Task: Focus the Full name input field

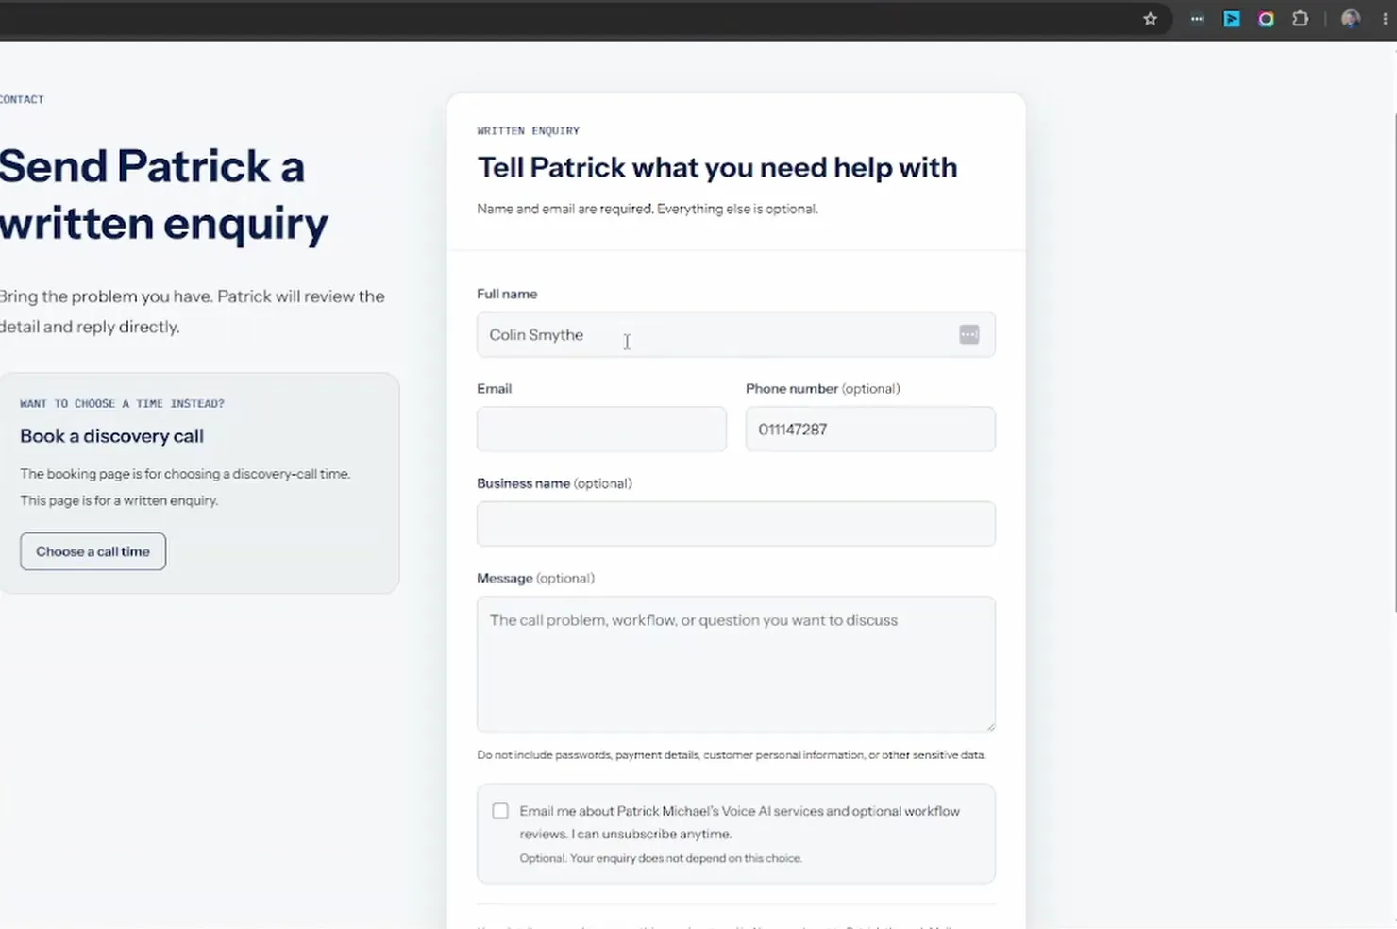Action: click(x=735, y=334)
